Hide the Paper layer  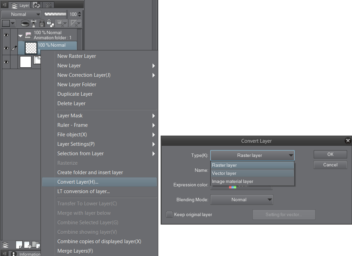click(x=6, y=62)
